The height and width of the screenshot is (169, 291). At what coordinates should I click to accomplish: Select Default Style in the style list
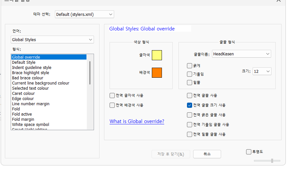(24, 62)
